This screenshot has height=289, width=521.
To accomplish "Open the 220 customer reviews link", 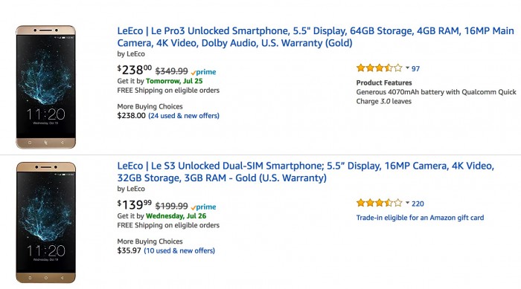I will [418, 204].
